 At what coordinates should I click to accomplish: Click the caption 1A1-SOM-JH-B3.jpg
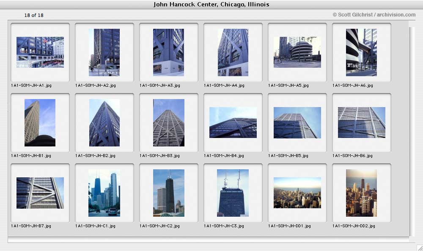point(159,156)
